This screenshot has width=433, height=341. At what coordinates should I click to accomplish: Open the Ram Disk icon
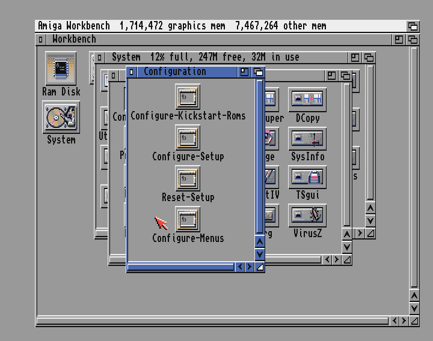(61, 68)
